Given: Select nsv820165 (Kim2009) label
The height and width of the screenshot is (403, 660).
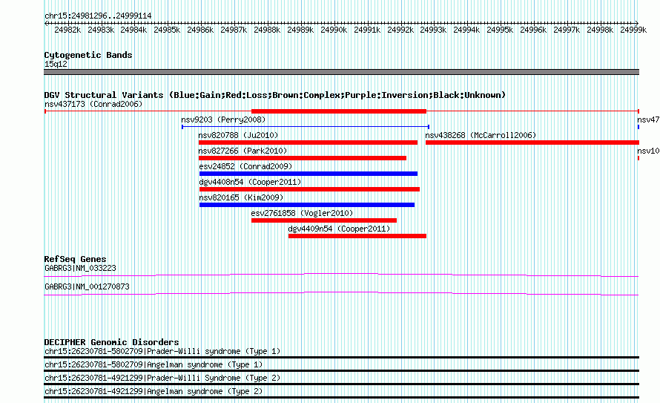Looking at the screenshot, I should [x=241, y=197].
